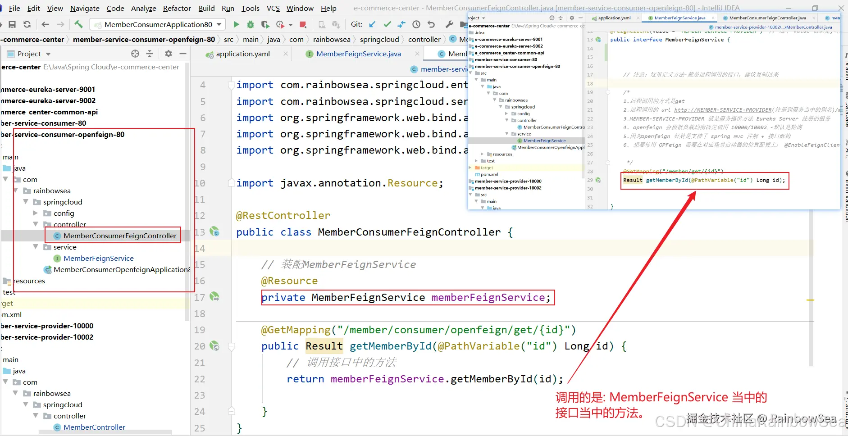Click the main Project panel's vertical scrollbar
Image resolution: width=848 pixels, height=436 pixels.
pos(187,191)
